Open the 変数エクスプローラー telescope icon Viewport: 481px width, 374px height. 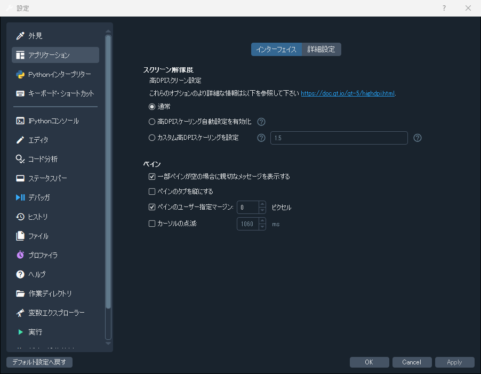pyautogui.click(x=20, y=313)
